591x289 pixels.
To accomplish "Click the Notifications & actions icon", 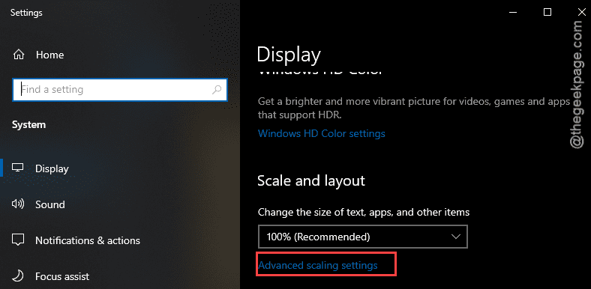I will tap(18, 240).
